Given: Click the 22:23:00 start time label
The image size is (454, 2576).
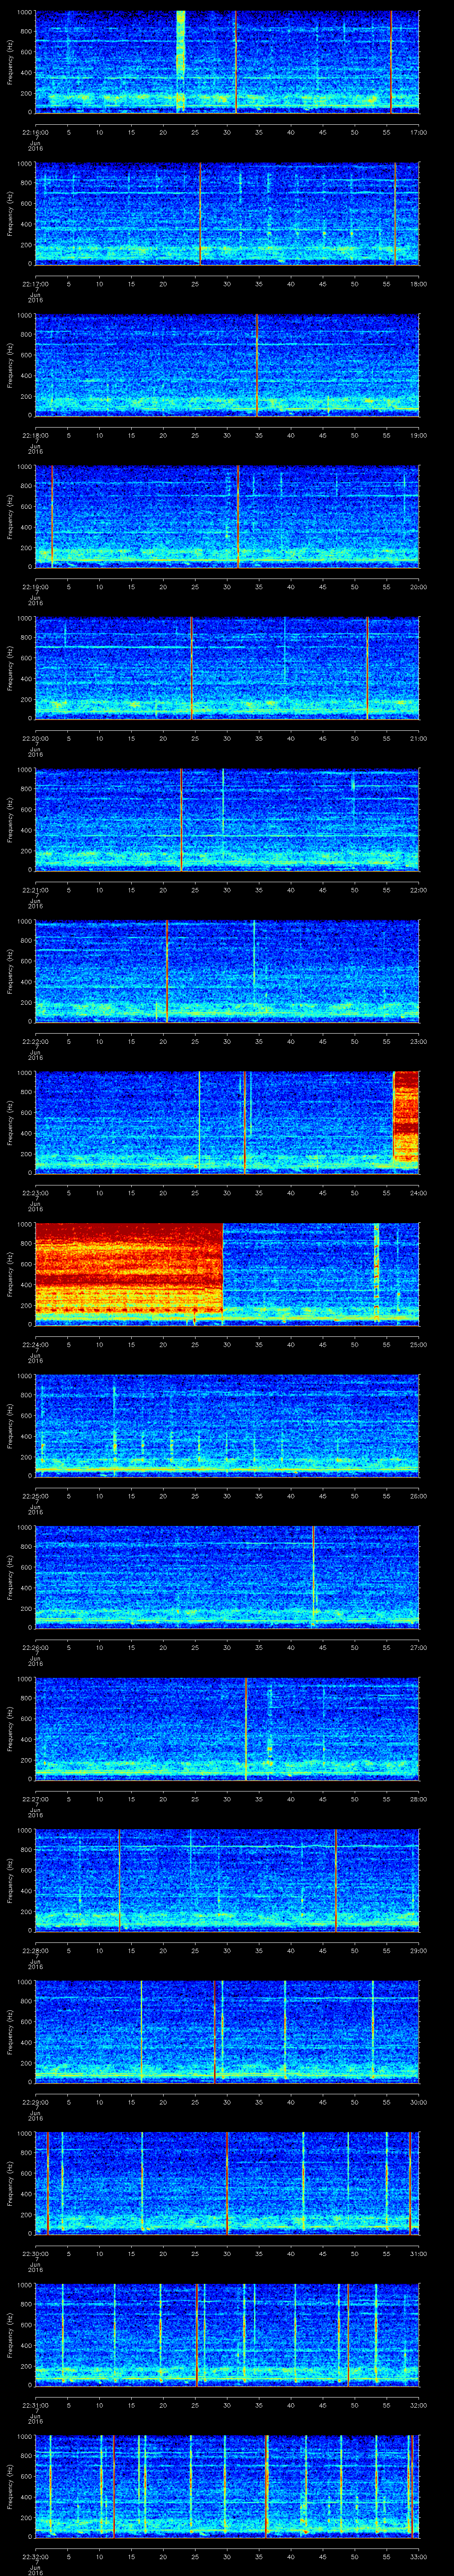Looking at the screenshot, I should click(35, 1193).
